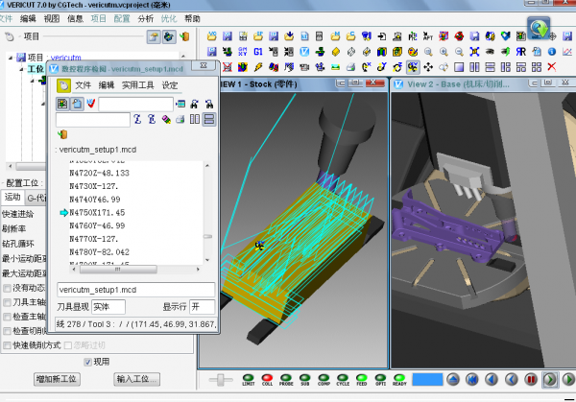Open the 显示行 dropdown showing 开
Screen dimensions: 576x402
point(203,307)
